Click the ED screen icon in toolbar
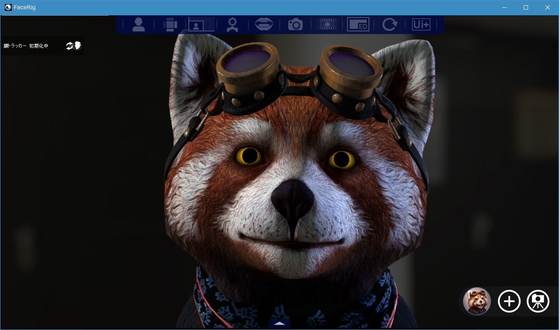Viewport: 559px width, 330px height. [x=358, y=24]
